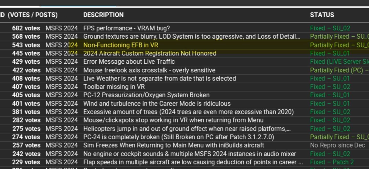
Task: Open 'Toolbar missing in VR' issue
Action: tap(114, 87)
